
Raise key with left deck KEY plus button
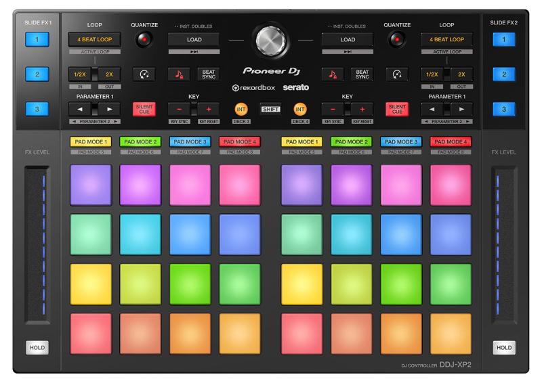pyautogui.click(x=209, y=109)
